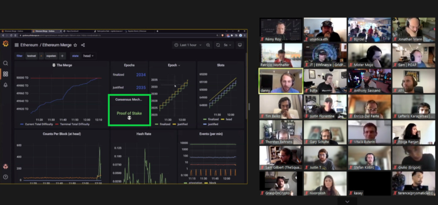
Task: Select Pooja Ranjan's video tile
Action: click(414, 132)
